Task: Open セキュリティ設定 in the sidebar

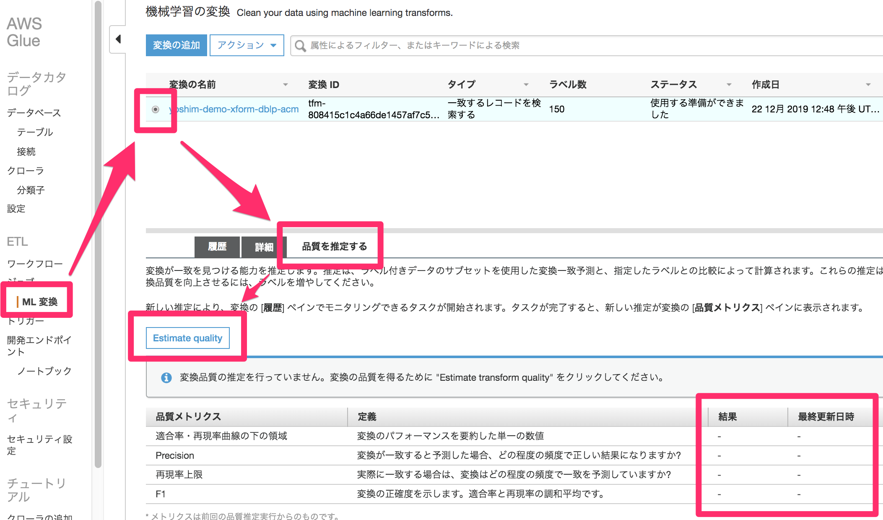Action: pos(39,445)
